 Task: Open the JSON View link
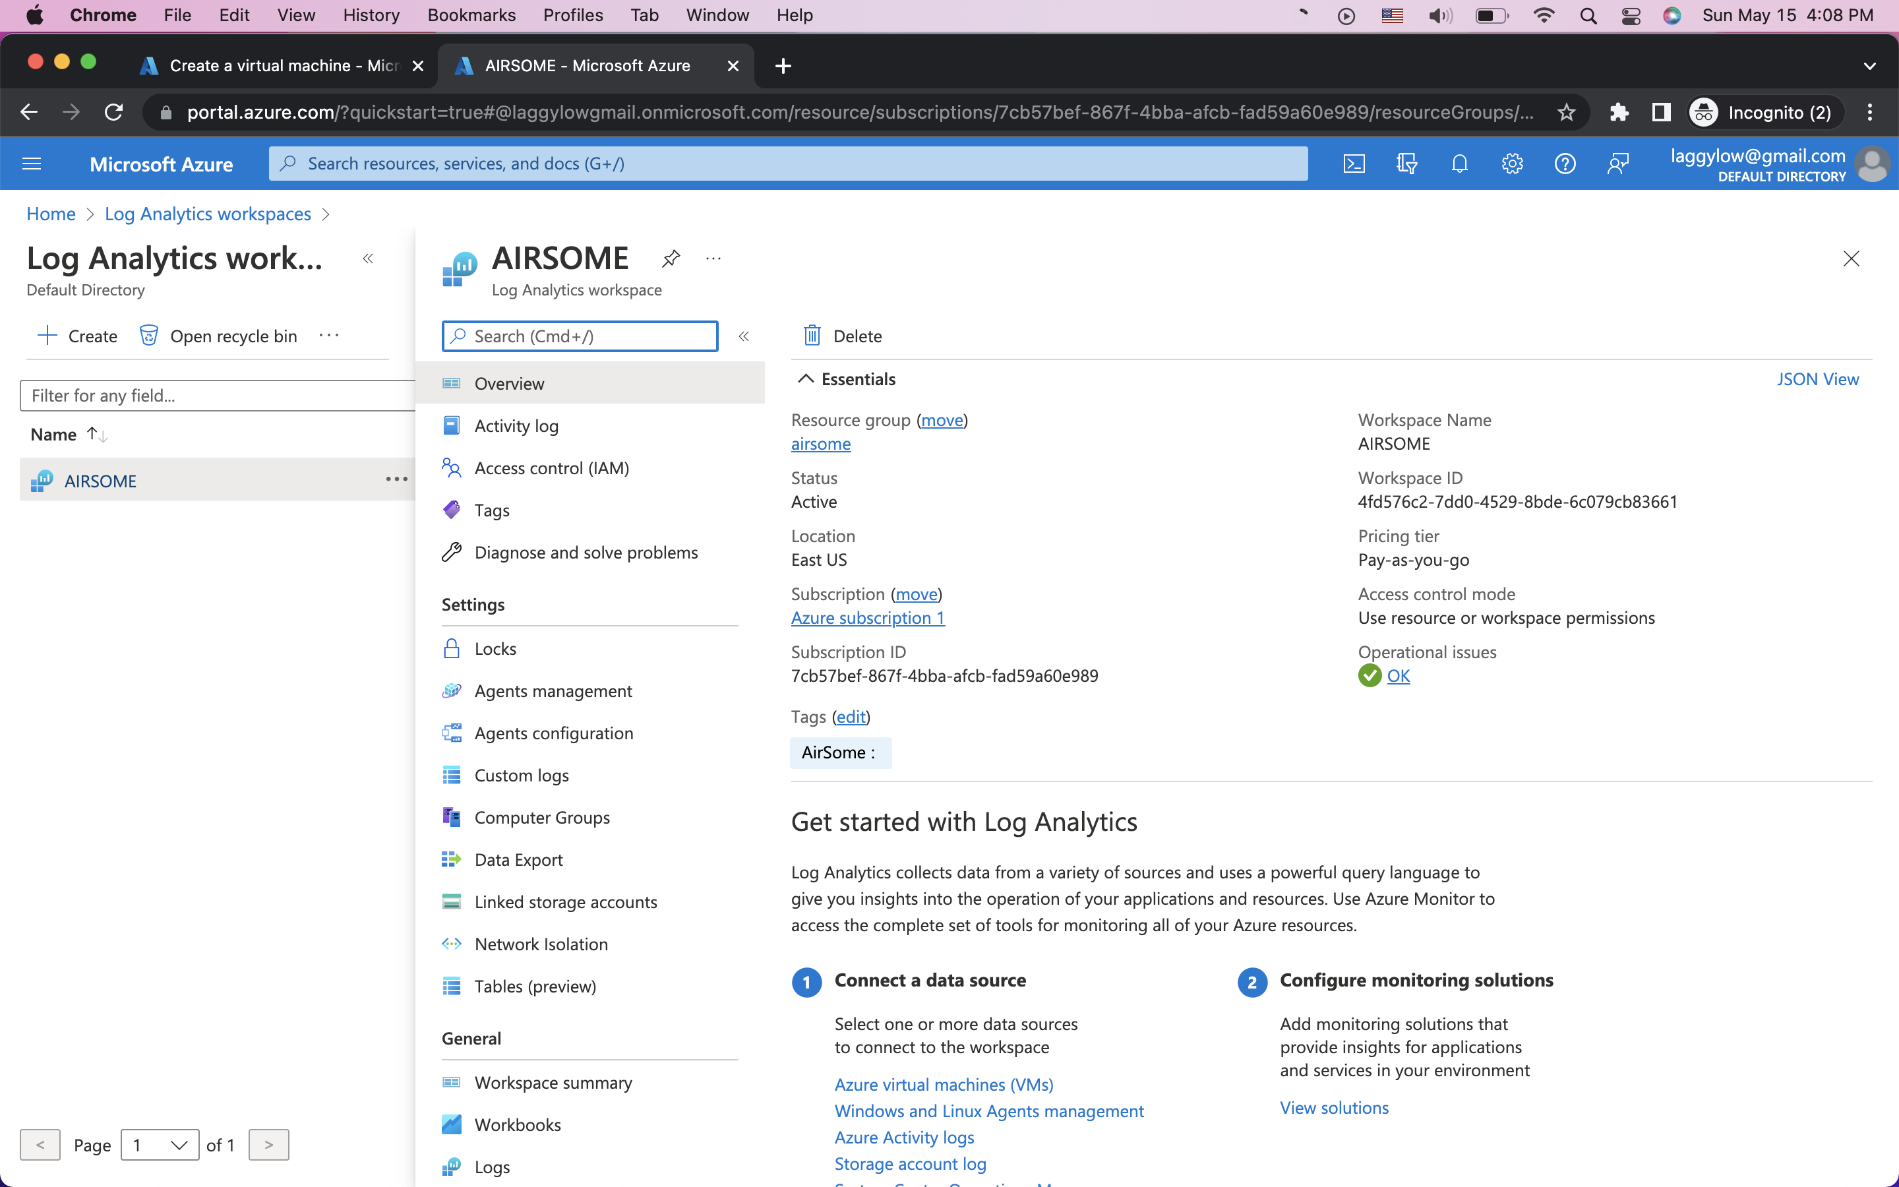1817,379
